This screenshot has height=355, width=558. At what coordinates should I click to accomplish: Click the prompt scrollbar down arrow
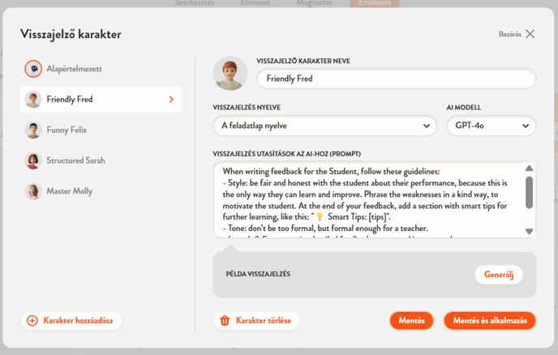tap(529, 232)
